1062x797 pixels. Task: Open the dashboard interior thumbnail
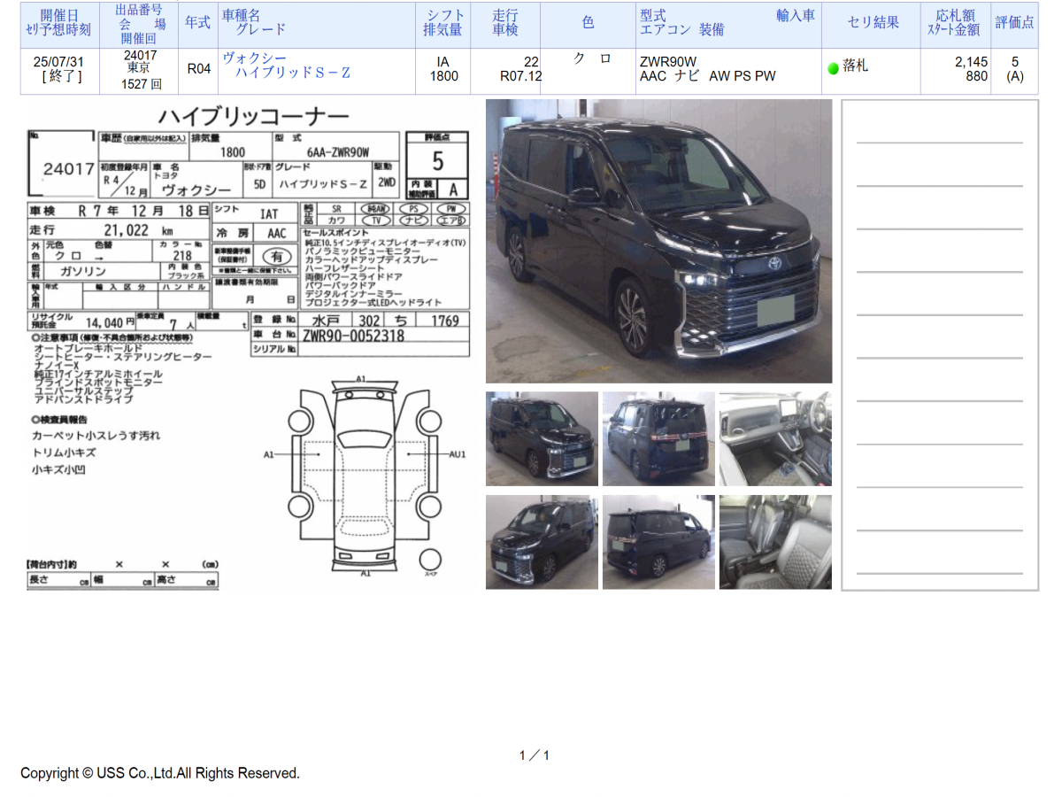775,439
